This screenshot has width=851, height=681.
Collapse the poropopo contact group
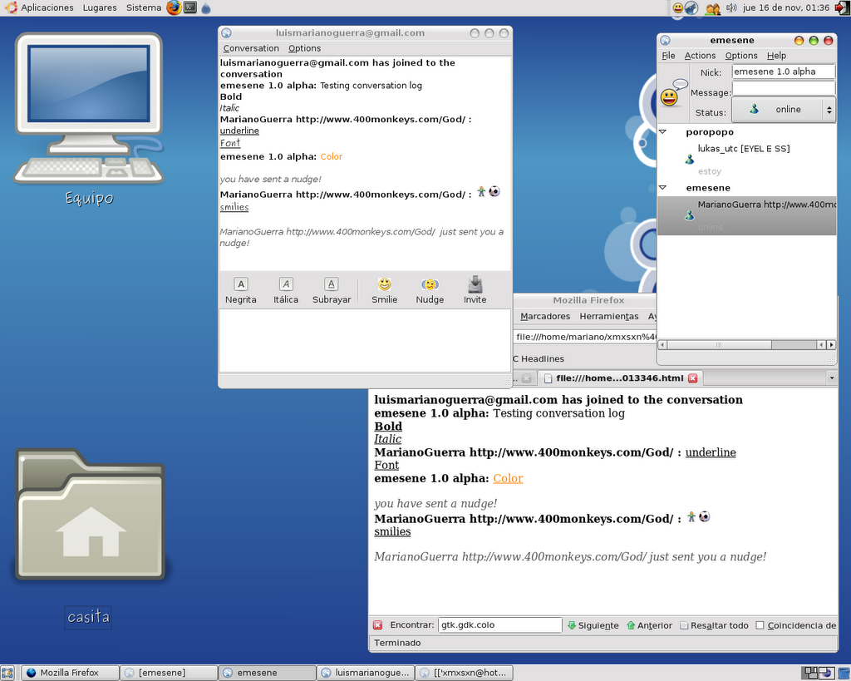coord(662,132)
